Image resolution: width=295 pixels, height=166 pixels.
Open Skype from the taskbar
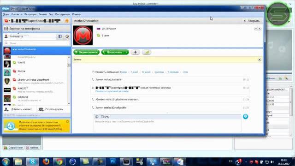click(33, 162)
